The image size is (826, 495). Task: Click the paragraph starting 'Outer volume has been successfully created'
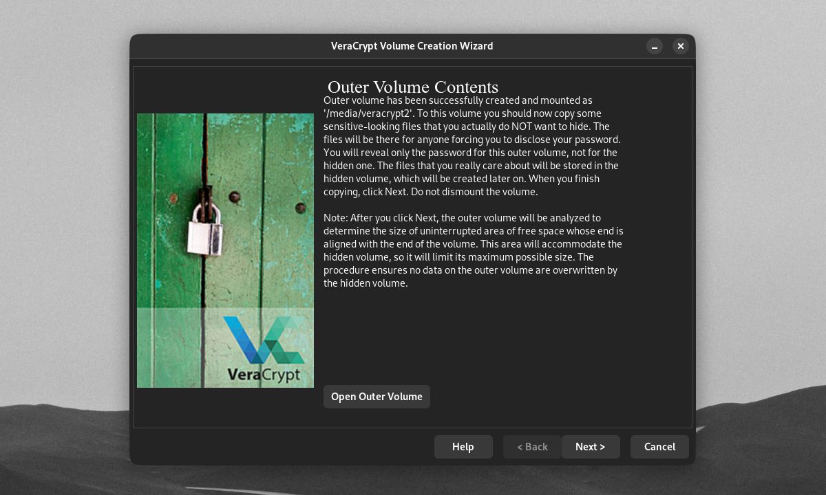[472, 146]
